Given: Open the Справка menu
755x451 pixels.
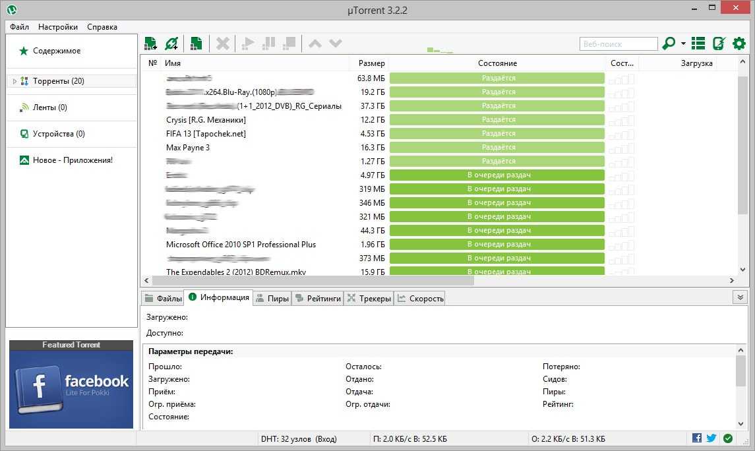Looking at the screenshot, I should (102, 27).
